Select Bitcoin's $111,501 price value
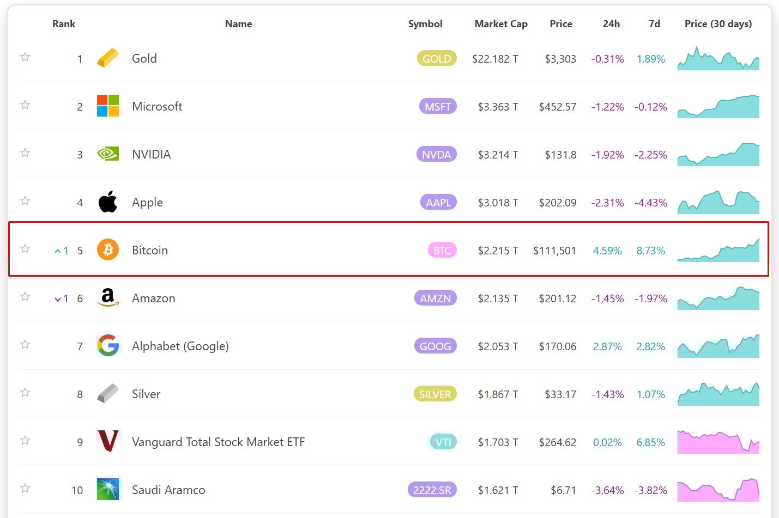The width and height of the screenshot is (779, 518). (554, 251)
